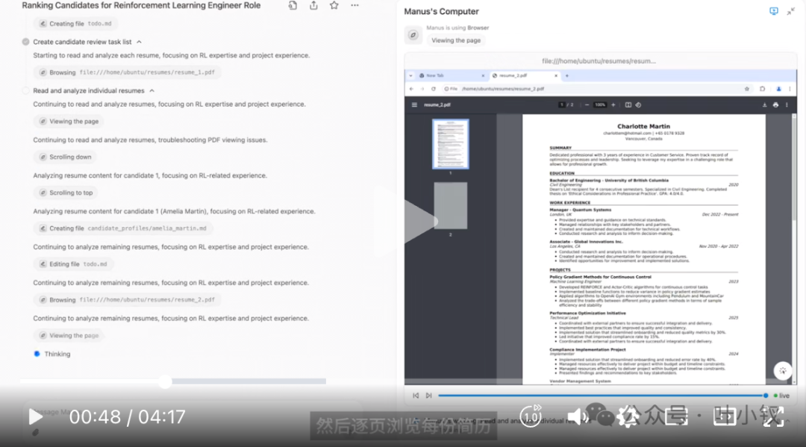Click the blue Manus replay progress slider
The width and height of the screenshot is (806, 447).
(602, 396)
